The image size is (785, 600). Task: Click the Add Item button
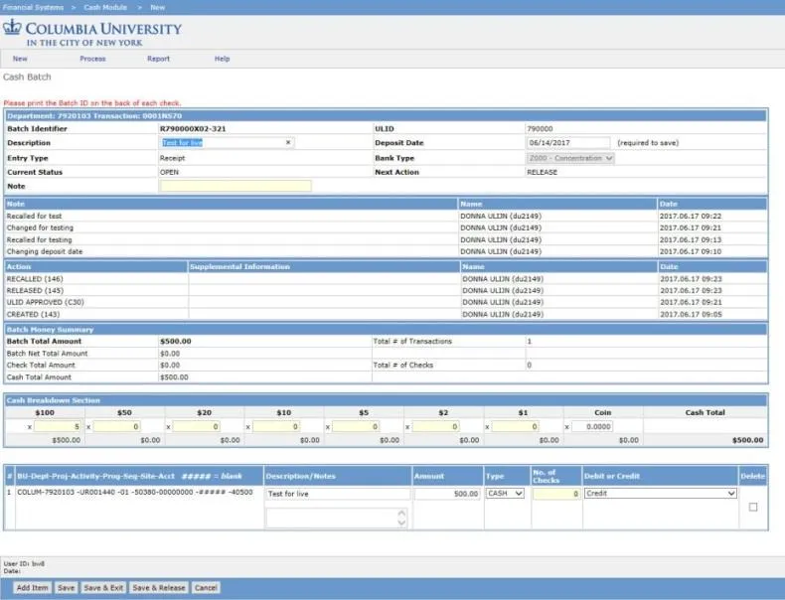coord(33,587)
